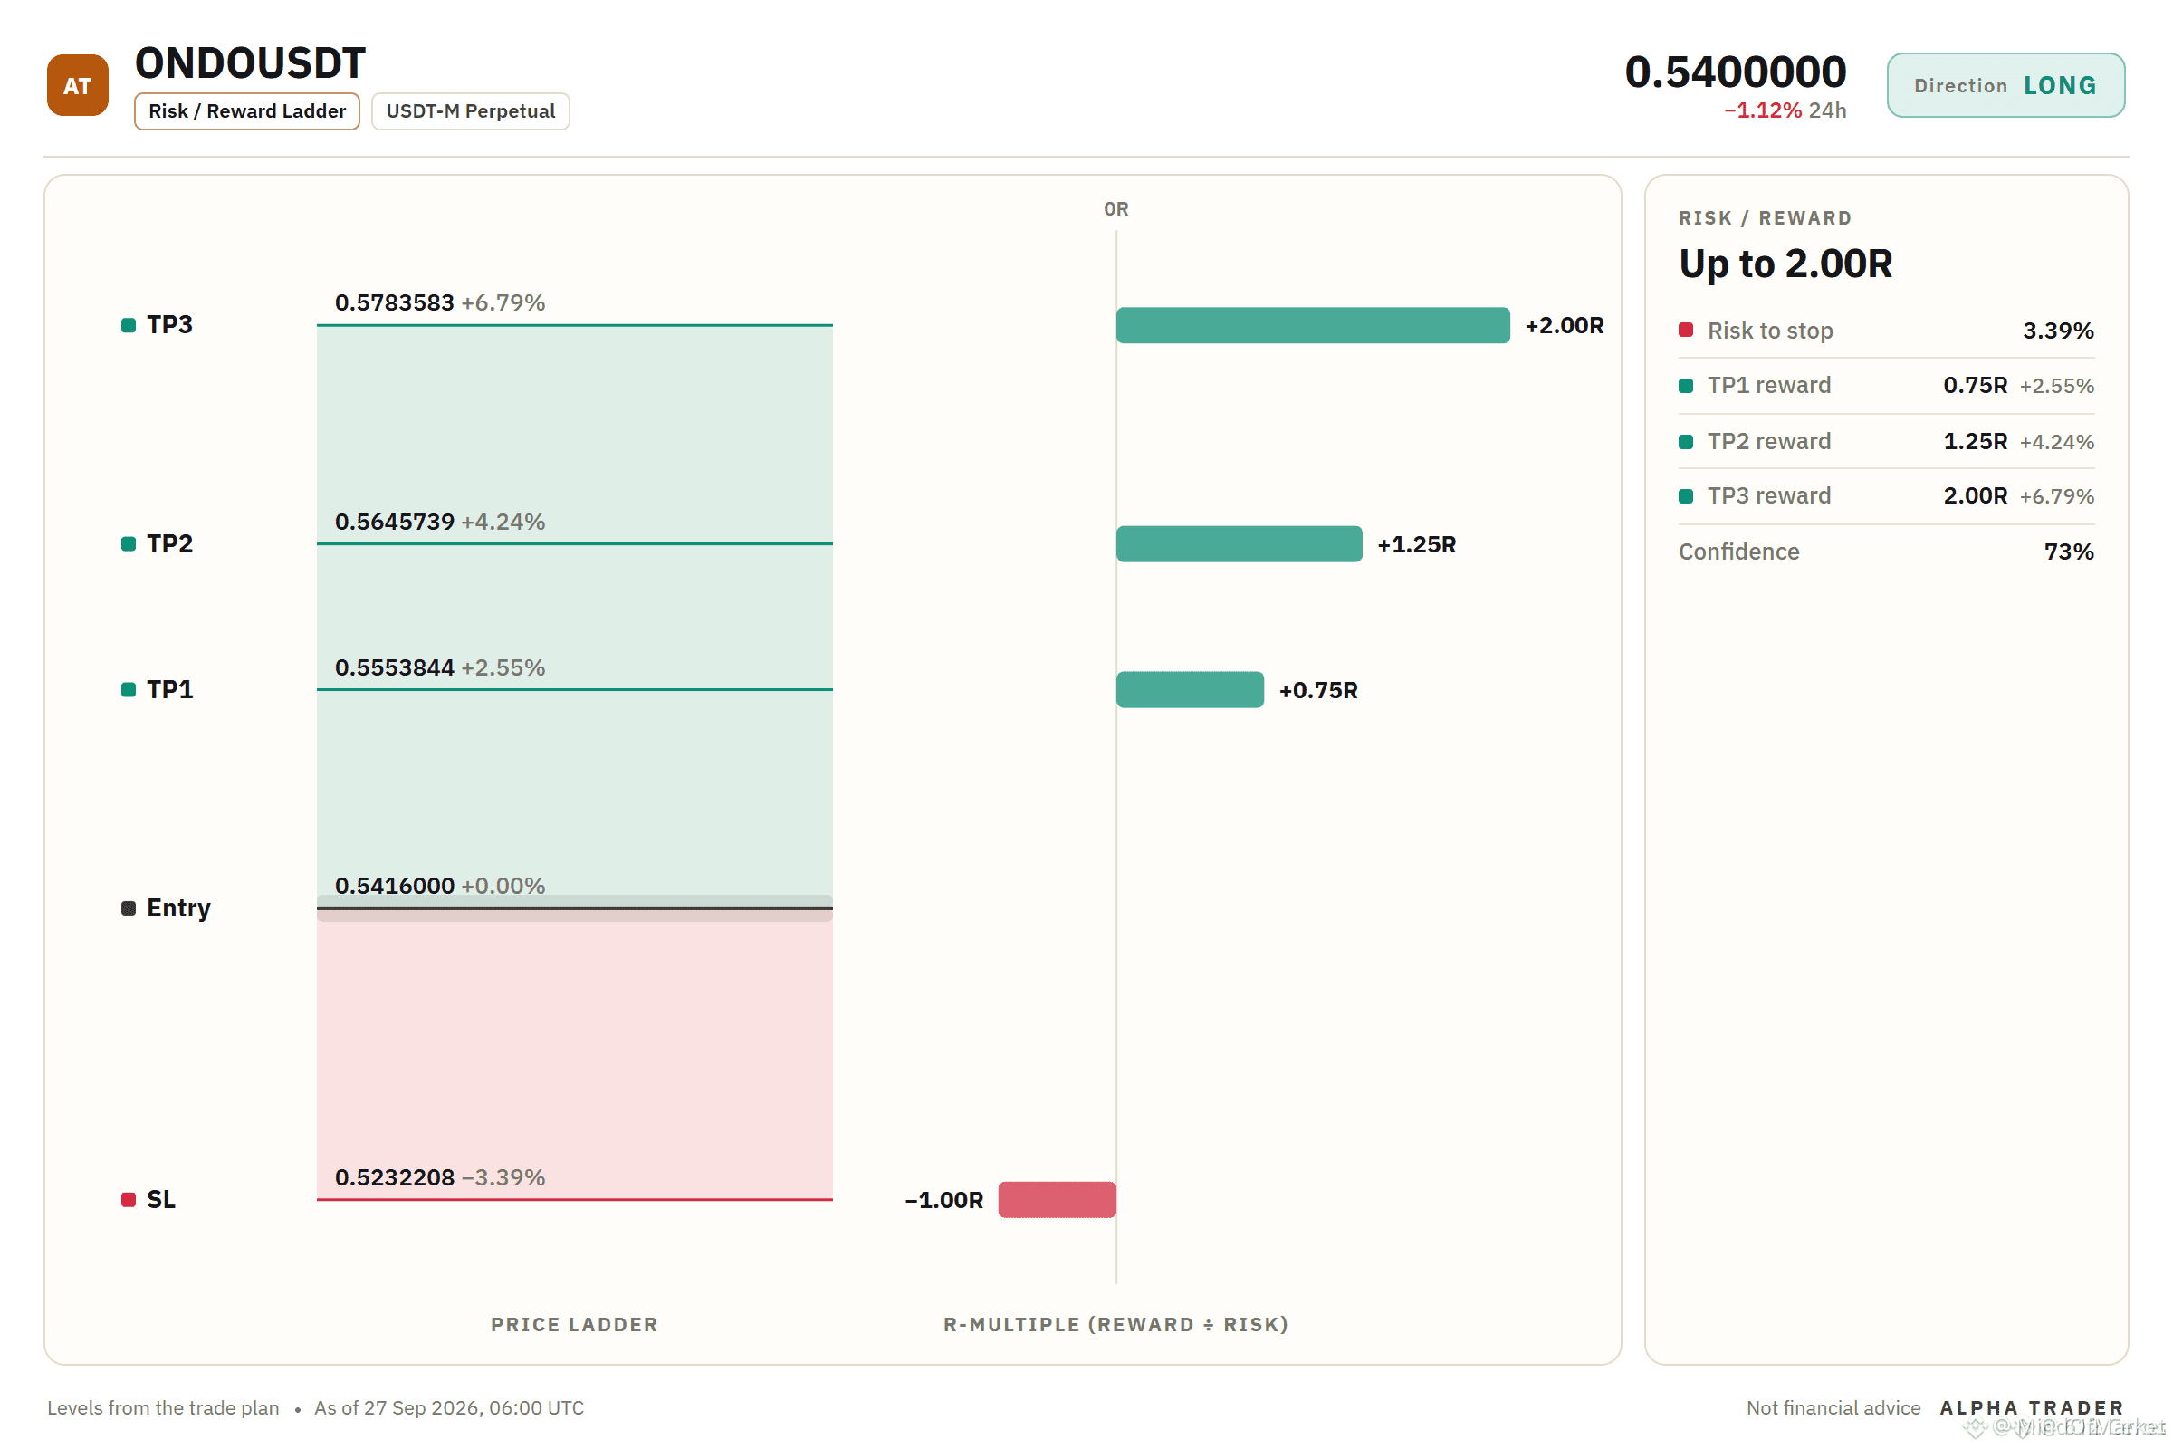Click the red -1.00R bar
The width and height of the screenshot is (2173, 1449).
pyautogui.click(x=1057, y=1201)
